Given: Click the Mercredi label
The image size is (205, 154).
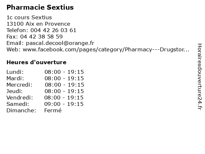Looking at the screenshot, I should [x=19, y=85].
